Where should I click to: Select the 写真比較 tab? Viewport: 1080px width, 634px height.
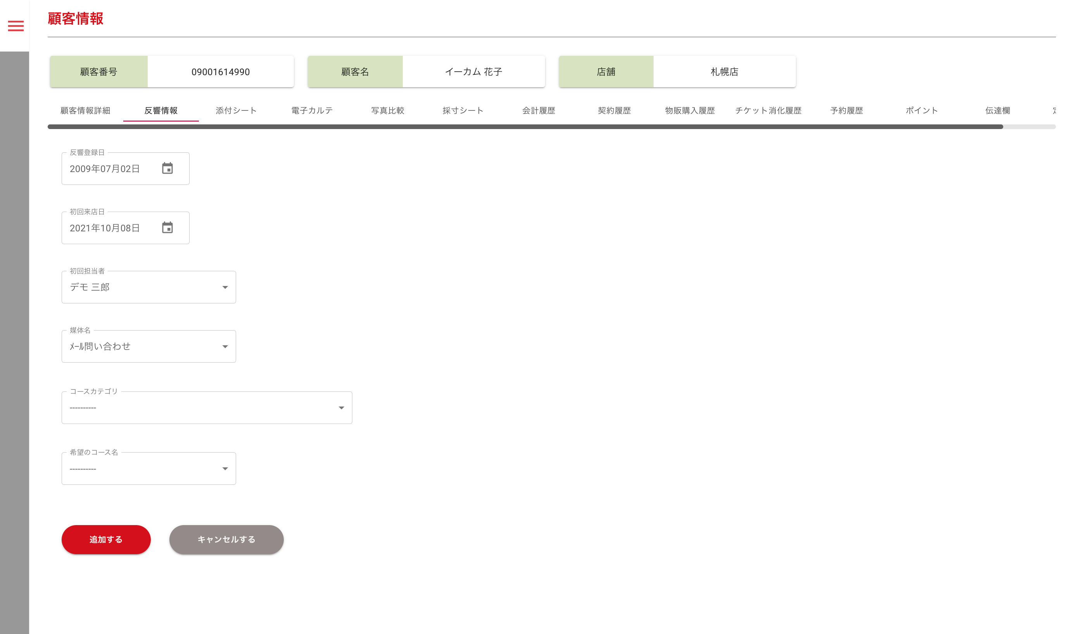tap(387, 110)
